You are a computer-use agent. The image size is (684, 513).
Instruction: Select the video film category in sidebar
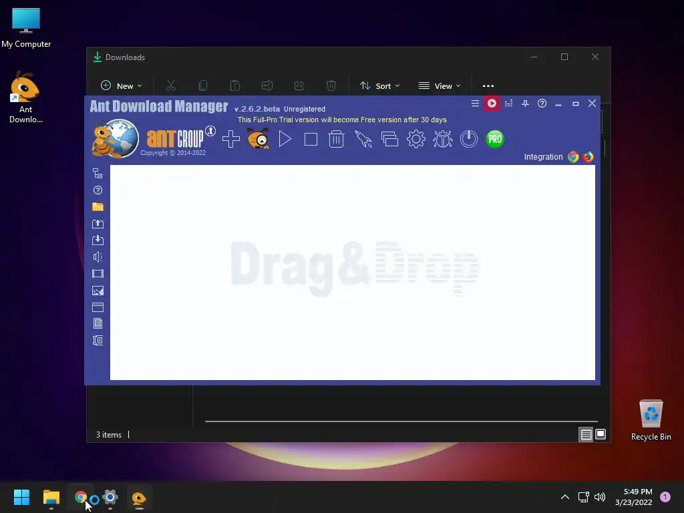click(x=98, y=273)
